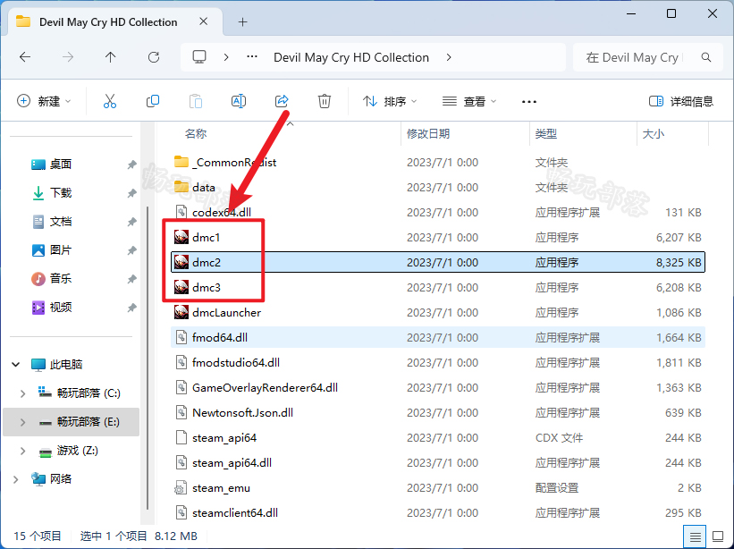The height and width of the screenshot is (549, 734).
Task: Open the 图片 quick access folder
Action: click(x=61, y=250)
